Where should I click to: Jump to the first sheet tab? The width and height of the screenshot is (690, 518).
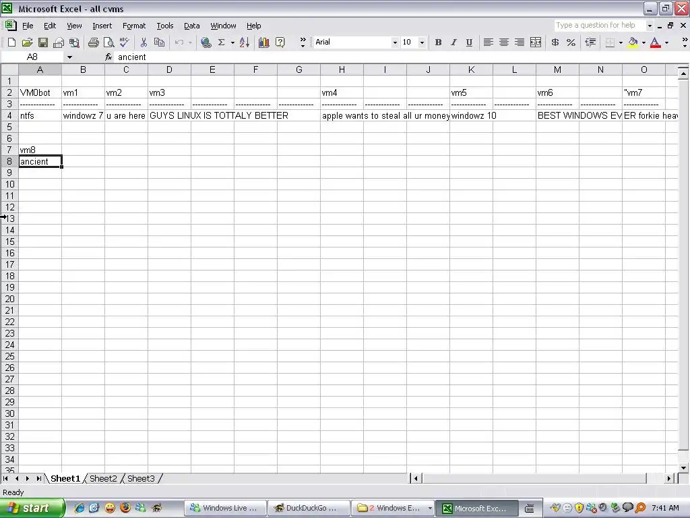click(x=5, y=478)
